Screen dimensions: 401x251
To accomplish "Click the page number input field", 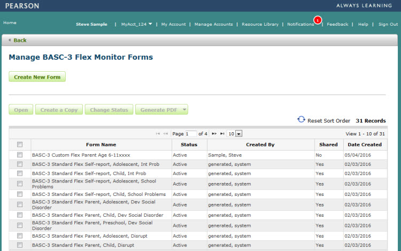I will click(x=191, y=134).
